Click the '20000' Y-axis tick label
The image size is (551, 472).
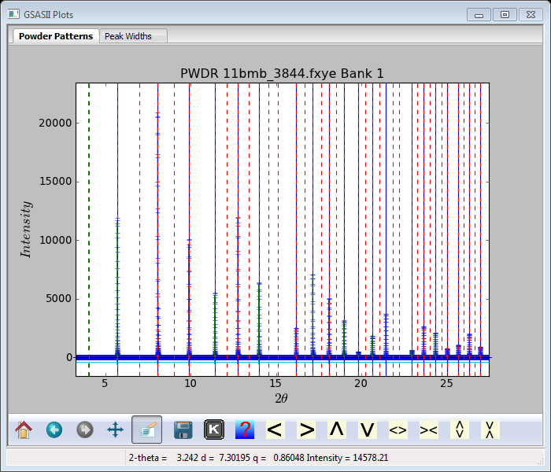55,123
